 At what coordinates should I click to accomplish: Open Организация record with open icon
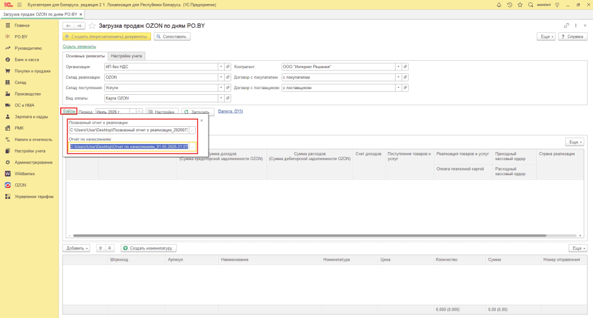click(x=228, y=67)
